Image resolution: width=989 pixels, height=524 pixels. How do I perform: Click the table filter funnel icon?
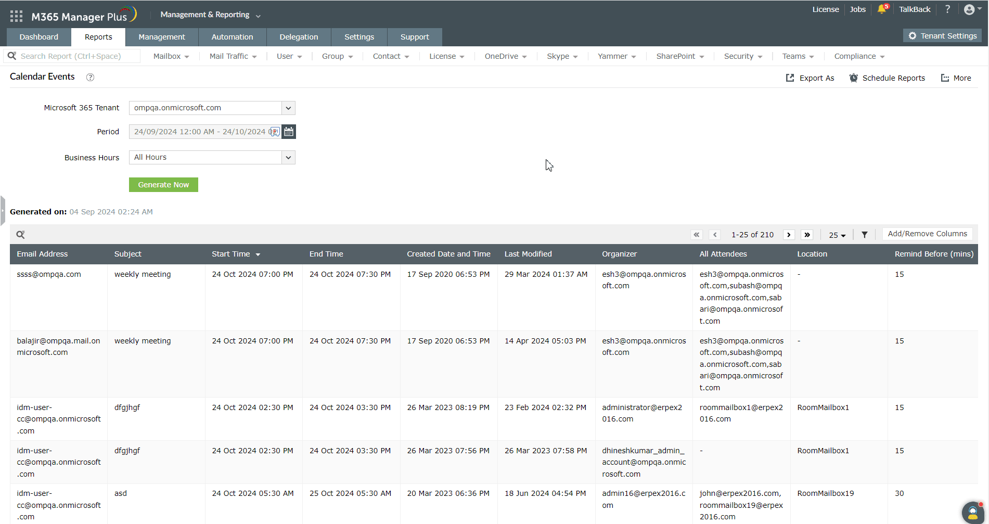(864, 235)
